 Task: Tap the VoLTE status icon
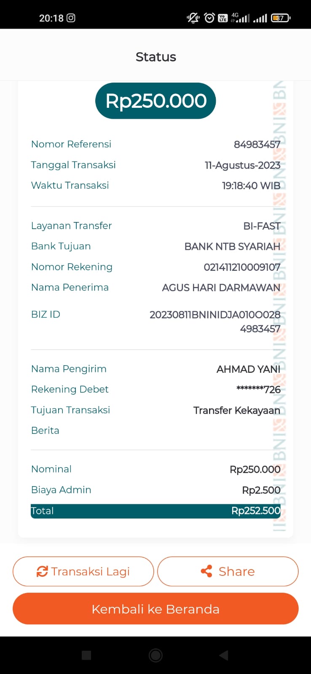tap(223, 18)
